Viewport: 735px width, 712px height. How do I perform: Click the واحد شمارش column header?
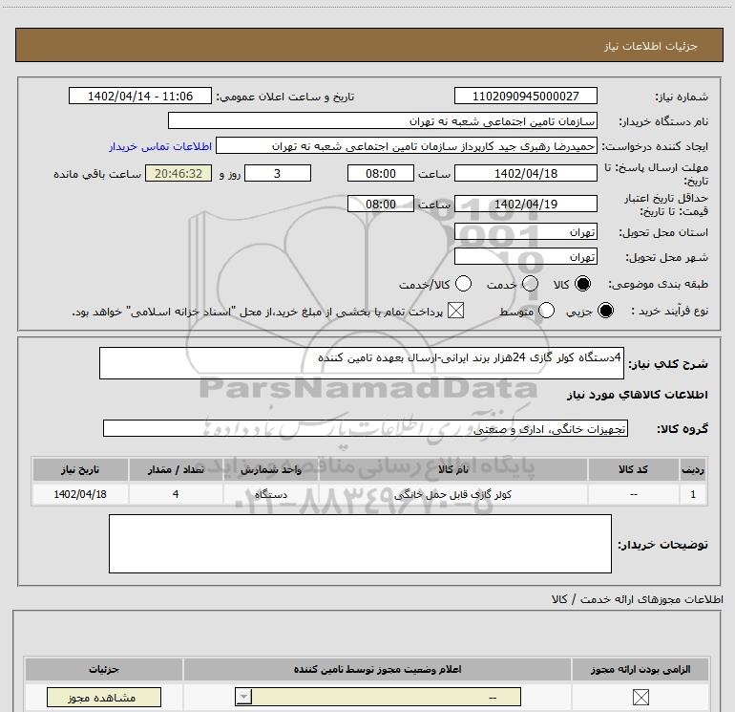[x=271, y=469]
